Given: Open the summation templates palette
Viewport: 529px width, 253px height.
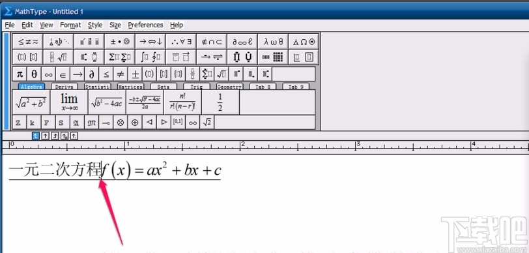Looking at the screenshot, I should pos(120,57).
